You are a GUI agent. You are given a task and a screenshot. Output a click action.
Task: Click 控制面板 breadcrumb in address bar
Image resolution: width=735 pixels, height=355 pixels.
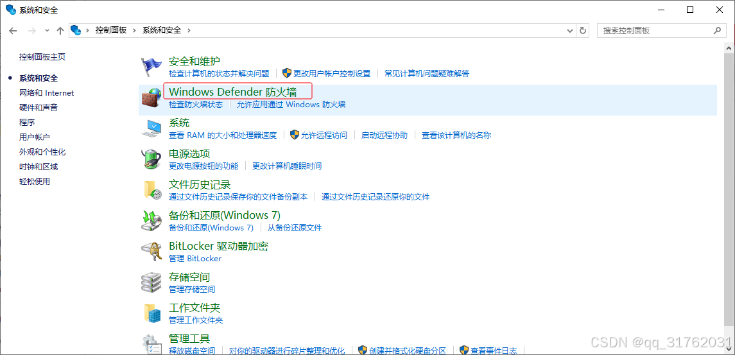(111, 30)
